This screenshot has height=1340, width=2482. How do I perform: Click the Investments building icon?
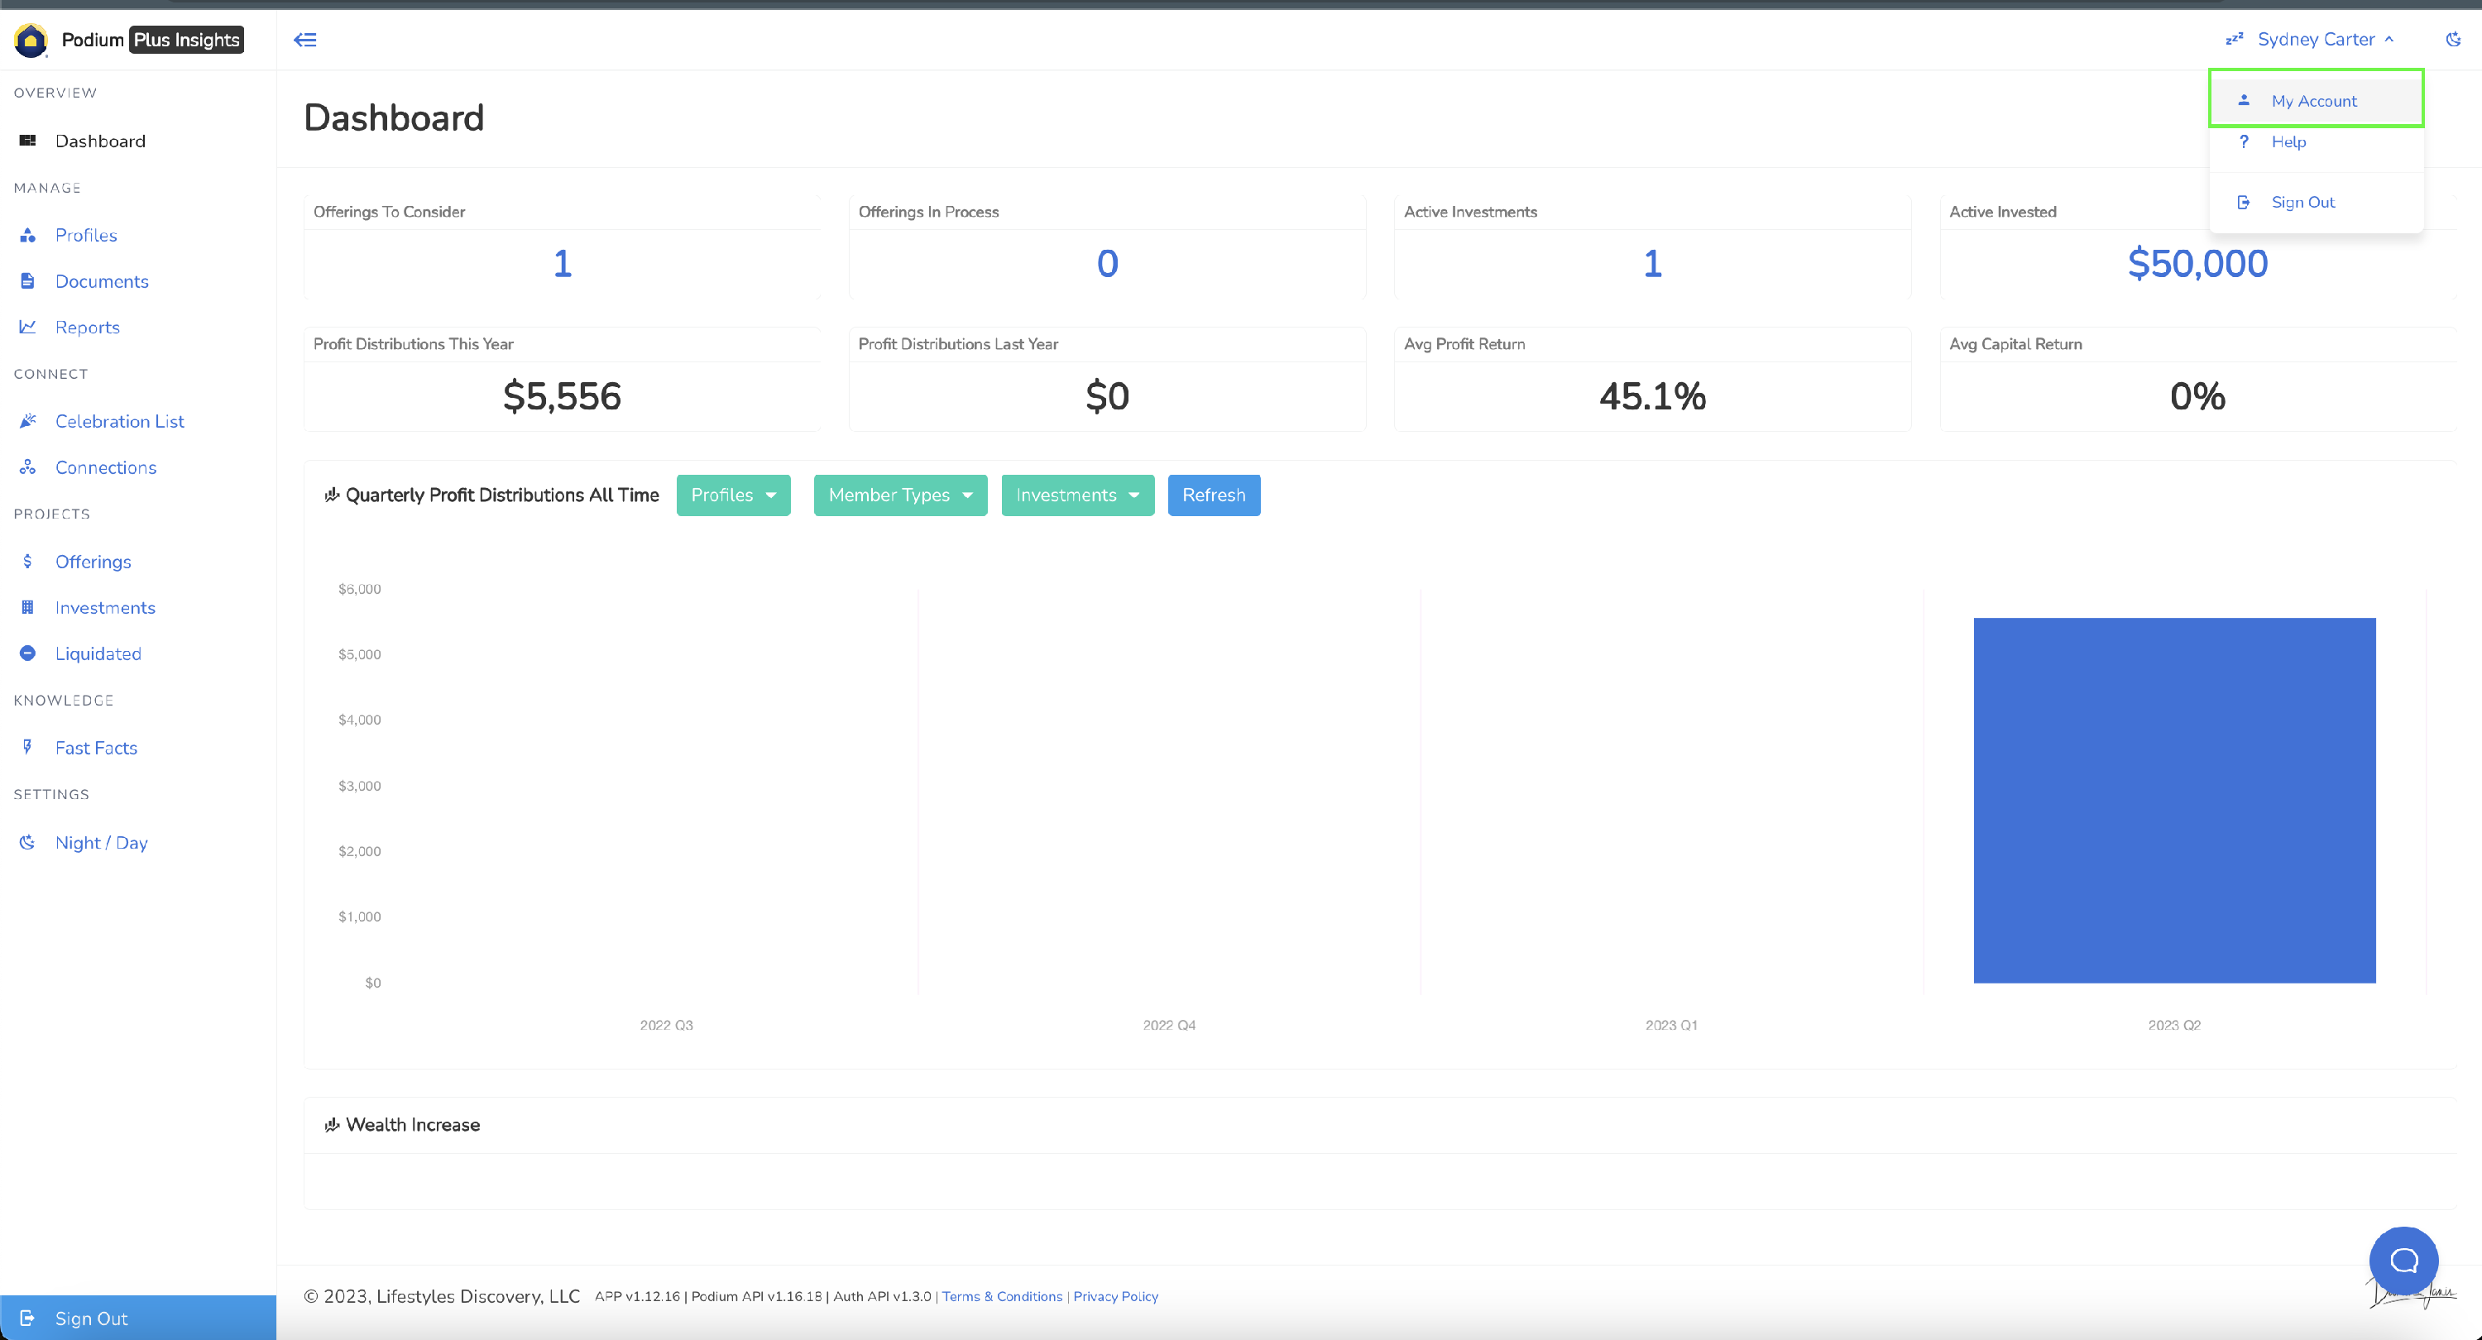click(x=28, y=607)
